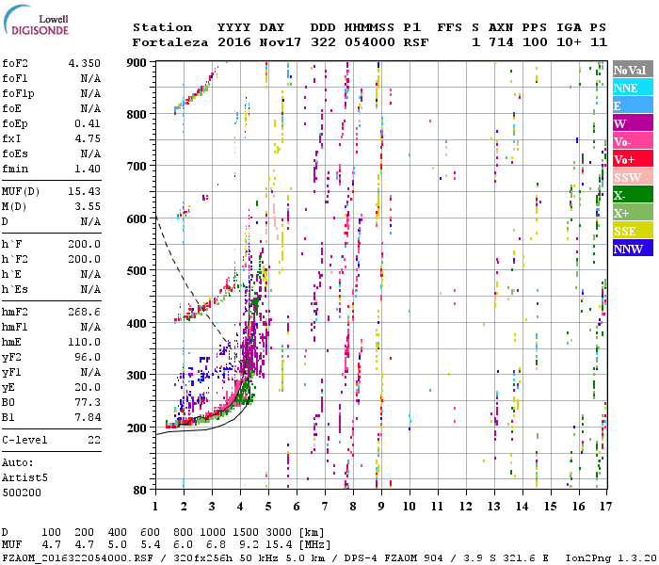Click the RSF program value
The image size is (659, 565).
click(x=416, y=42)
